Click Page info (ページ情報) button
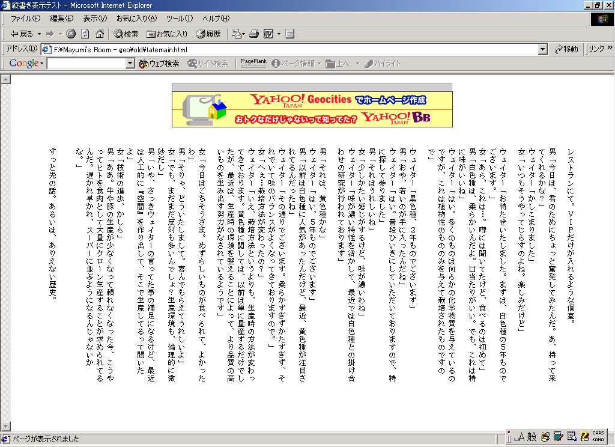Viewport: 615px width, 447px height. click(293, 64)
